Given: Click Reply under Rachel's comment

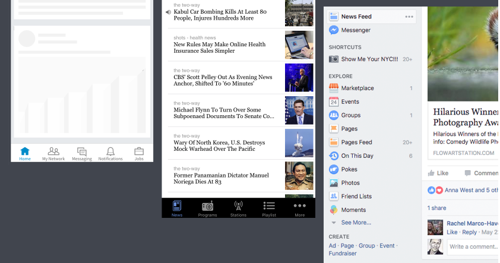Looking at the screenshot, I should click(469, 232).
